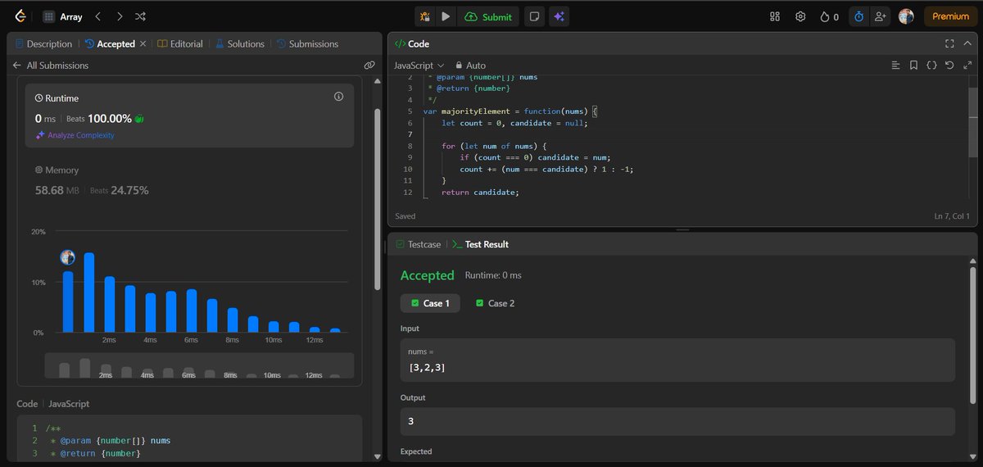This screenshot has width=983, height=467.
Task: Switch to the Testcase tab
Action: tap(418, 244)
